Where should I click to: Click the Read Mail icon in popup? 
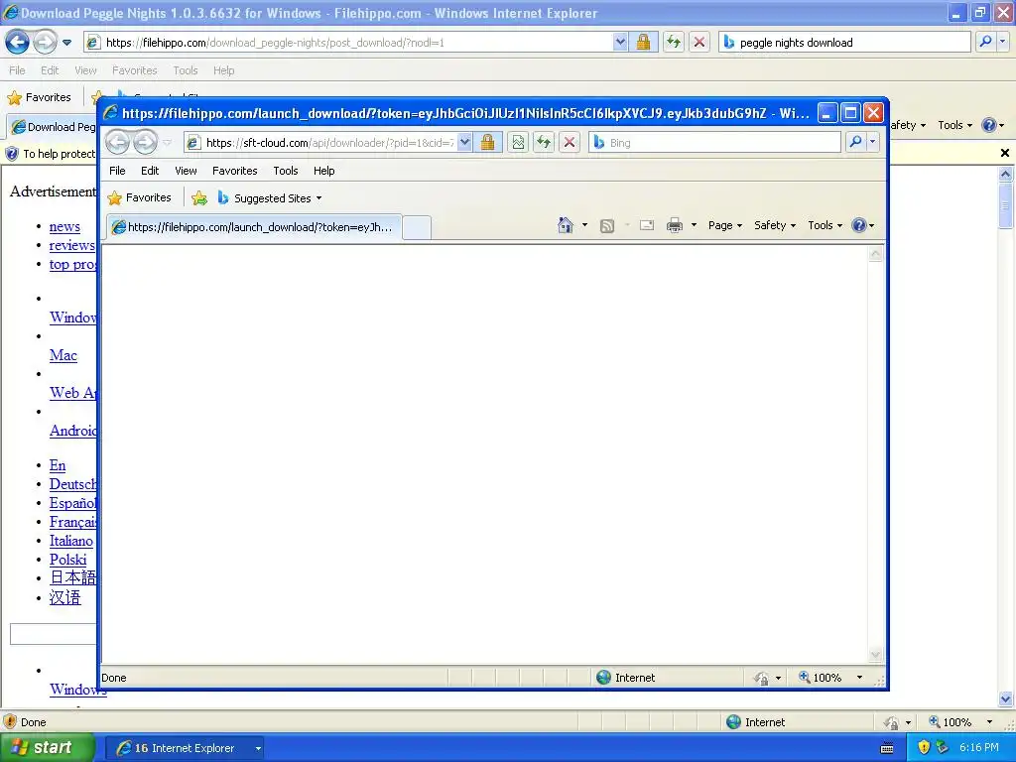pyautogui.click(x=646, y=225)
